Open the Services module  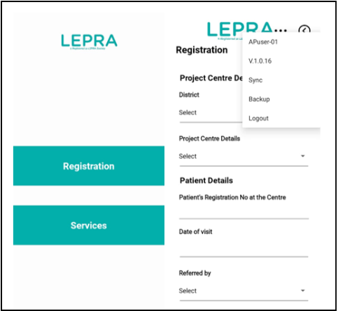click(x=89, y=225)
